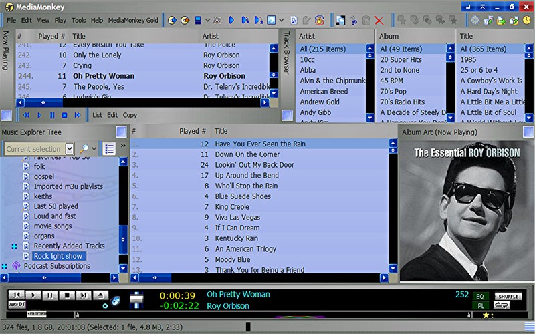Screen dimensions: 535x334
Task: Click the gear options toolbar icon
Action: click(475, 21)
